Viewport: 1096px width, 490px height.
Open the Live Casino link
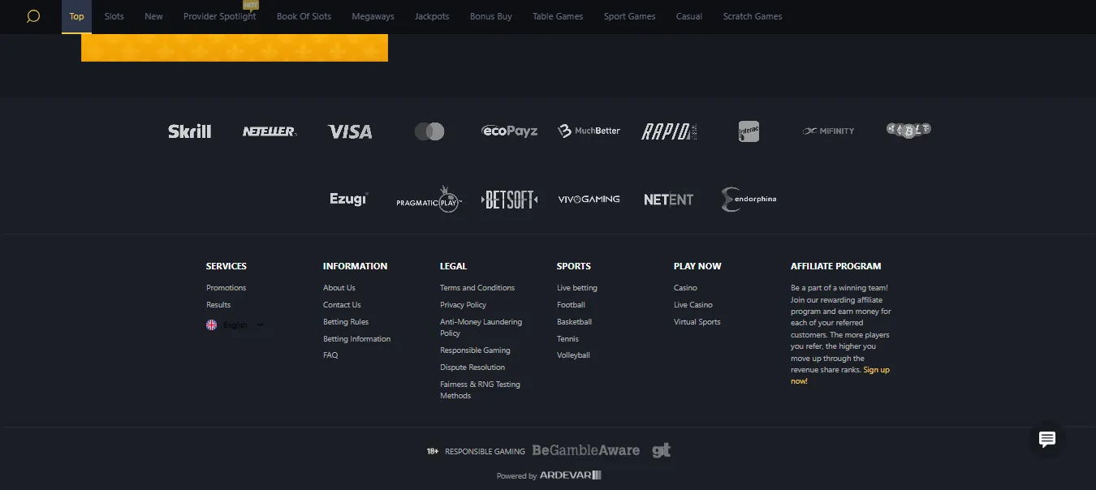(x=693, y=305)
